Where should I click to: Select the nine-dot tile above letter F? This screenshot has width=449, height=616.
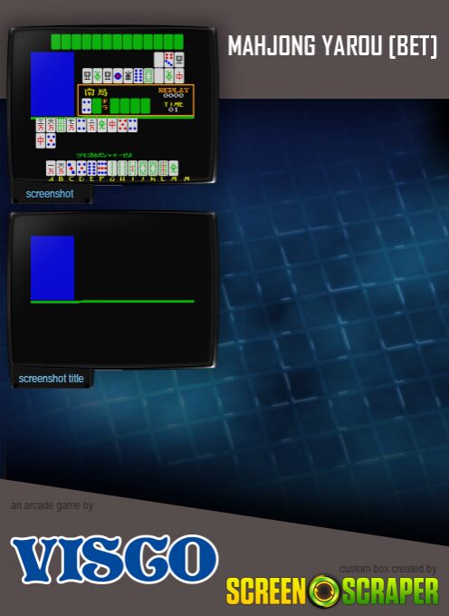(x=102, y=168)
